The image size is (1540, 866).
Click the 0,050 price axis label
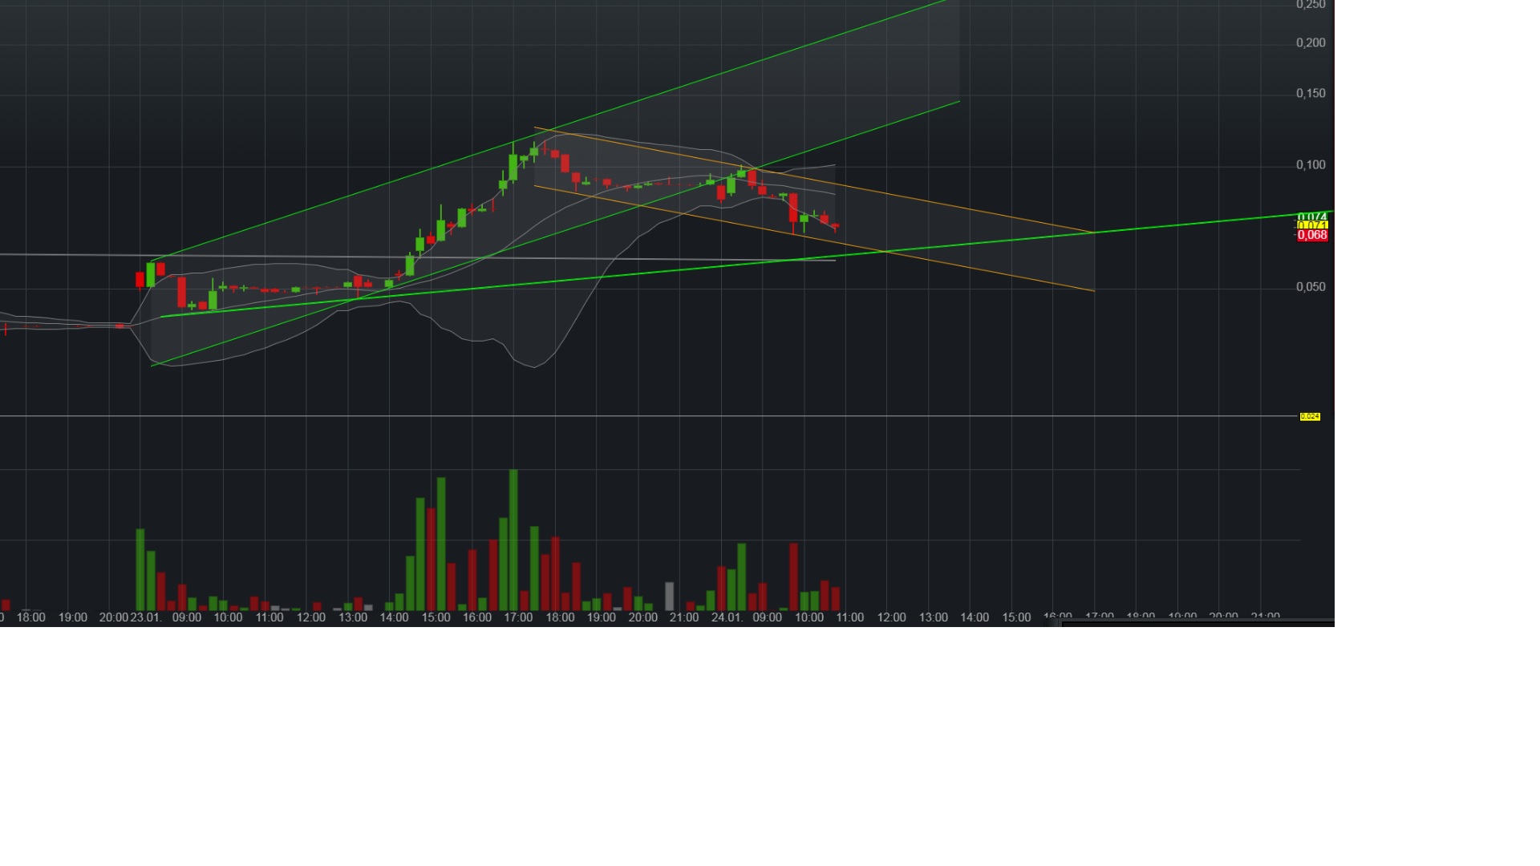pyautogui.click(x=1311, y=287)
